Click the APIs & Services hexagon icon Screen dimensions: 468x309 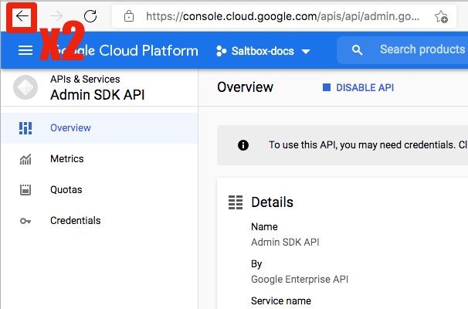tap(25, 87)
